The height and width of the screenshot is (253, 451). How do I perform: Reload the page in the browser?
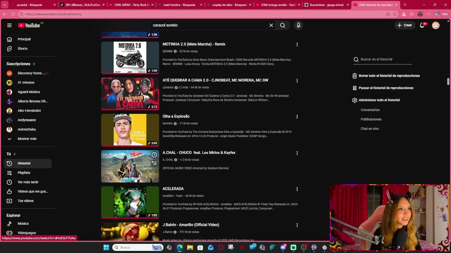click(x=13, y=14)
